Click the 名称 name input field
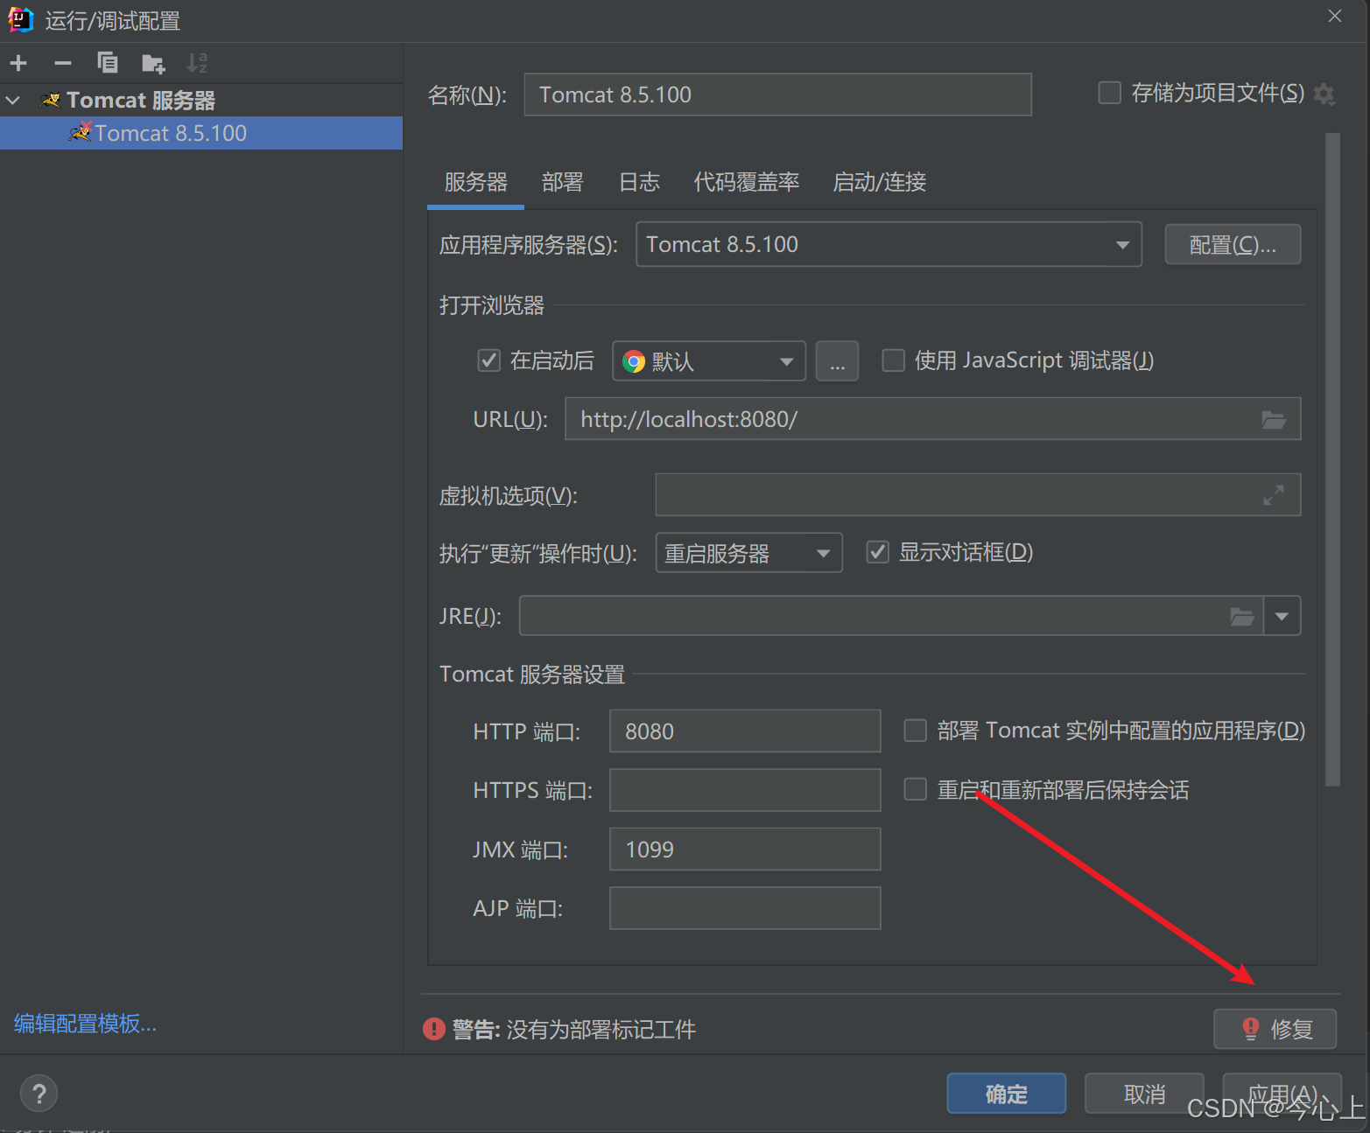This screenshot has height=1133, width=1370. point(777,94)
